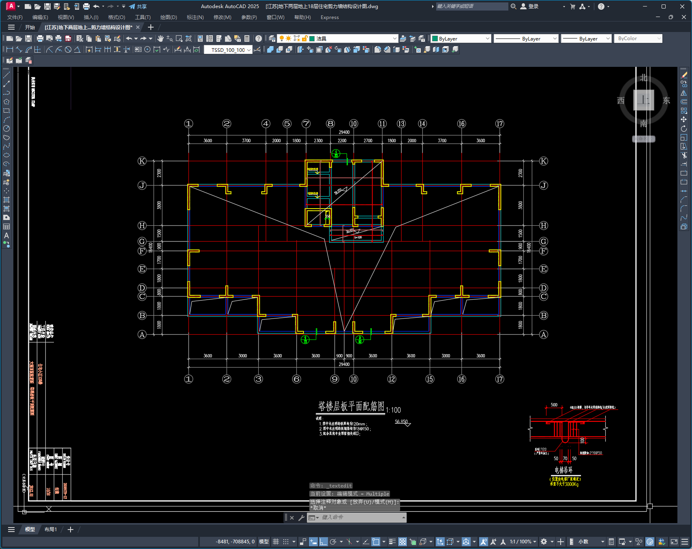692x549 pixels.
Task: Toggle Dynamic Input in the status bar
Action: [x=313, y=542]
